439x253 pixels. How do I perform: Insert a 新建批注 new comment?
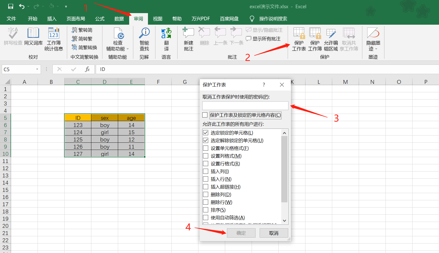coord(188,39)
